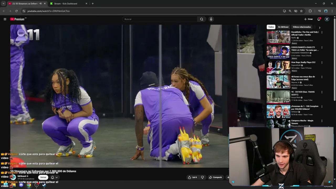Bookmark this page with the star
Screen dimensions: 336x189
pos(301,11)
